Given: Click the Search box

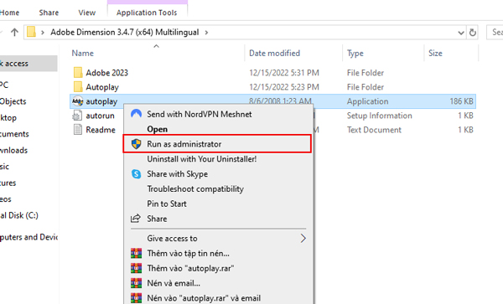Looking at the screenshot, I should coord(495,32).
